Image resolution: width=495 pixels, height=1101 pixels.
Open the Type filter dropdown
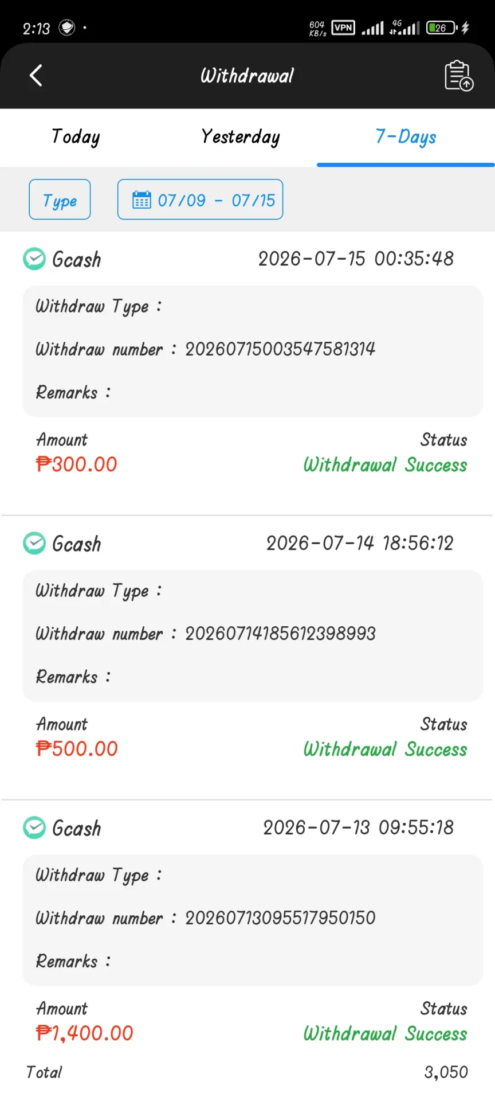click(x=60, y=200)
